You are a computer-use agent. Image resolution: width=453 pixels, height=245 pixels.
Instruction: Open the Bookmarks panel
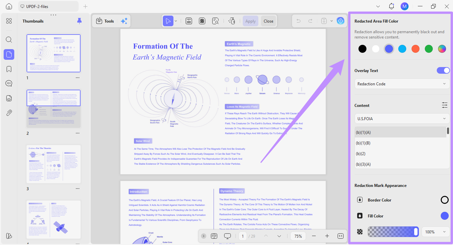[x=9, y=69]
